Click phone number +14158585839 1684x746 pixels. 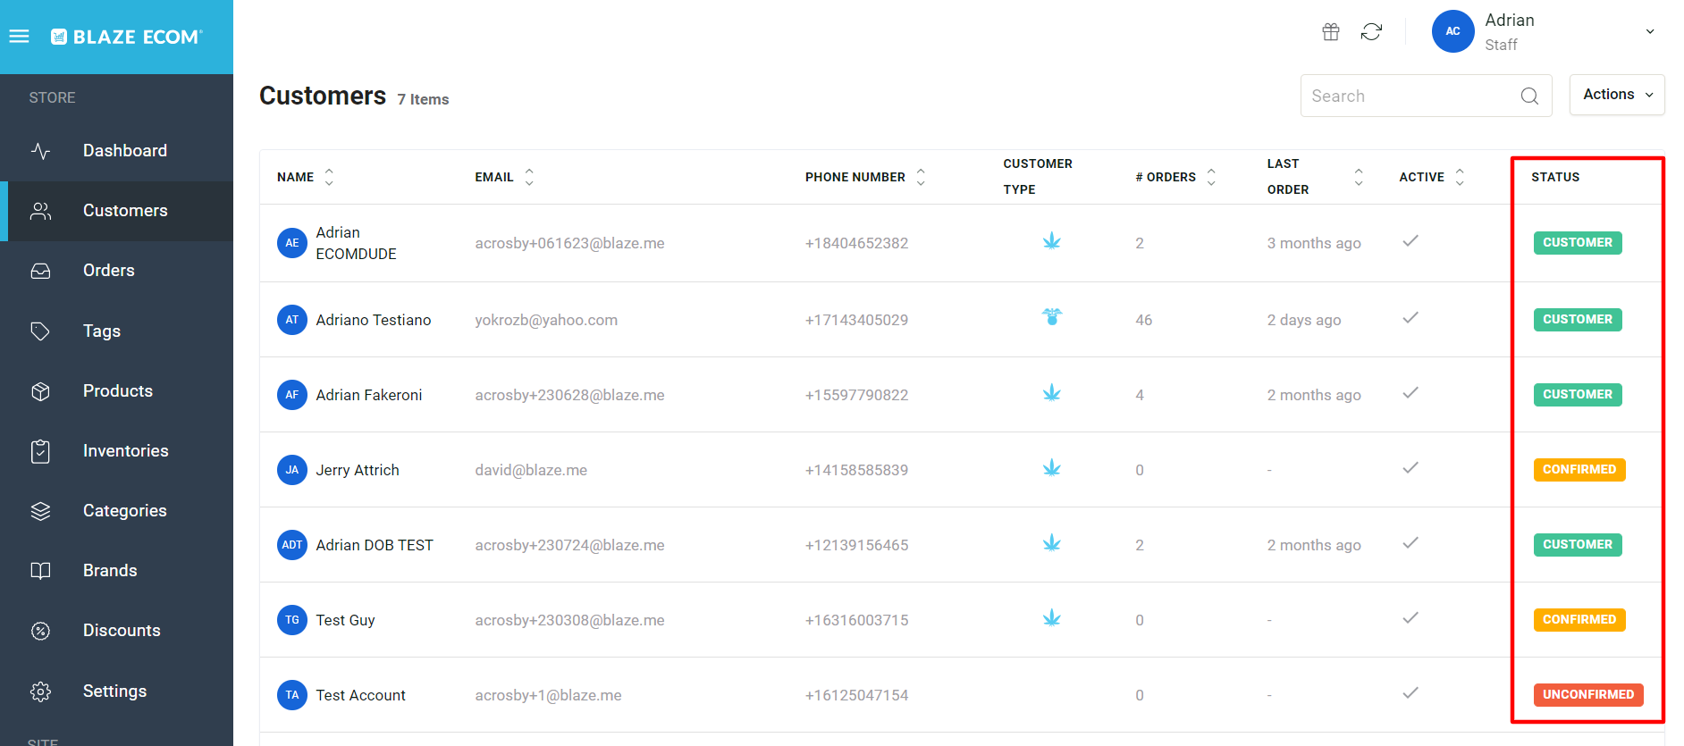pos(856,470)
